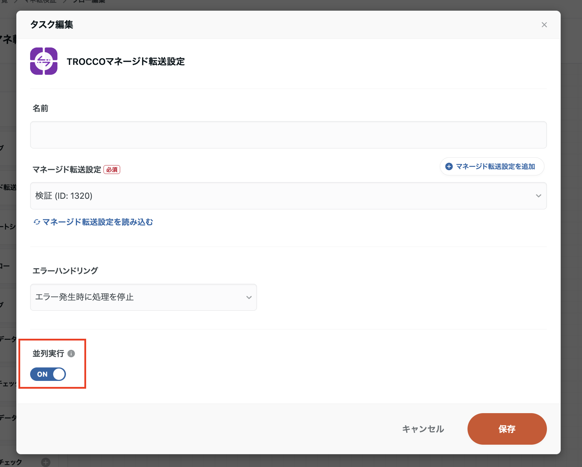Click the plus icon in マネージド転送設定を追加 button
Image resolution: width=582 pixels, height=467 pixels.
pos(449,166)
